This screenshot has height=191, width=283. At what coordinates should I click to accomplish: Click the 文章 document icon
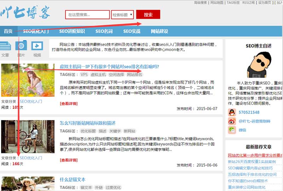(5, 46)
